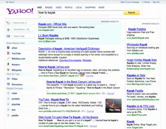The height and width of the screenshot is (129, 166).
Task: Switch to the VIDEO tab
Action: (59, 7)
